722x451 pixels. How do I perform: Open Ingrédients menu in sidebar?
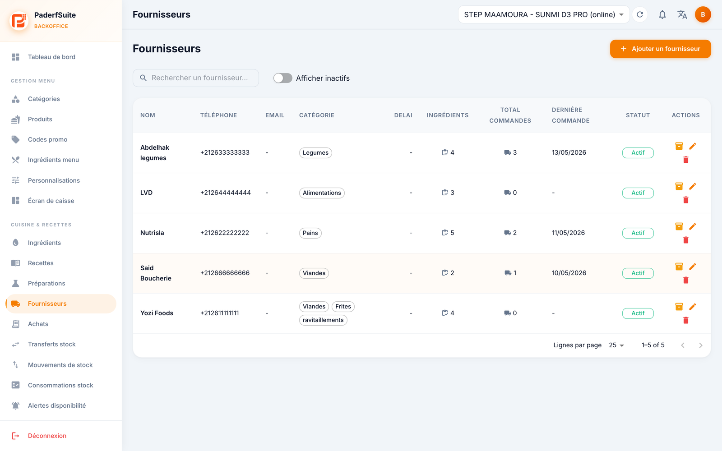(x=61, y=160)
